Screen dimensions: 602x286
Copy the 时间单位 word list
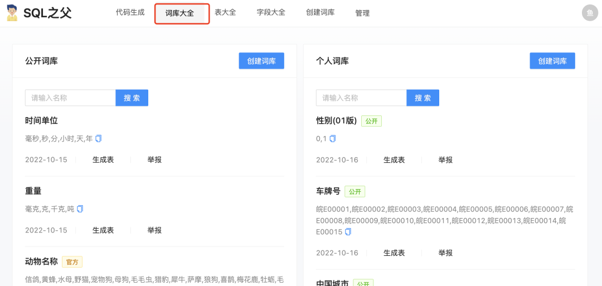point(99,138)
